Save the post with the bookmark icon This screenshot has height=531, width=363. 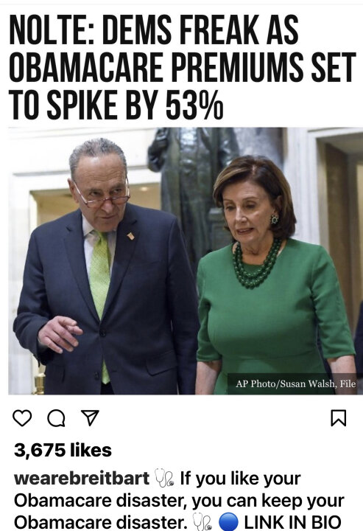(338, 418)
